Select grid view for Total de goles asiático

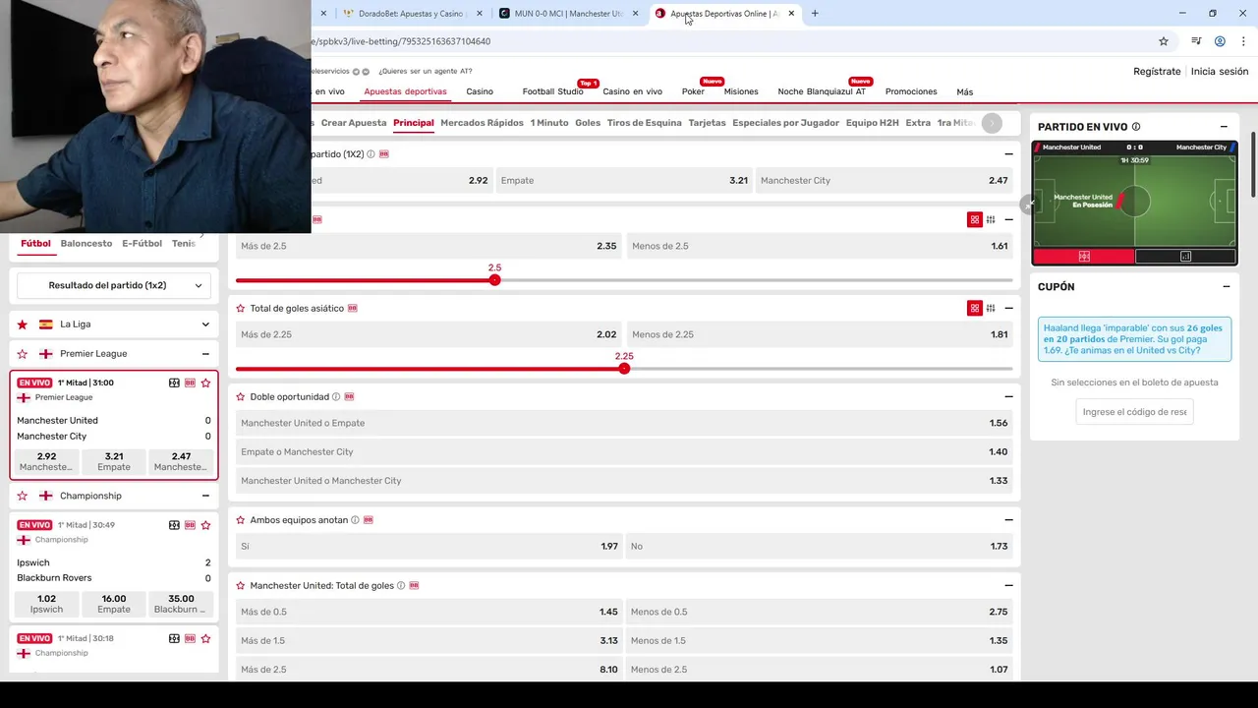975,308
